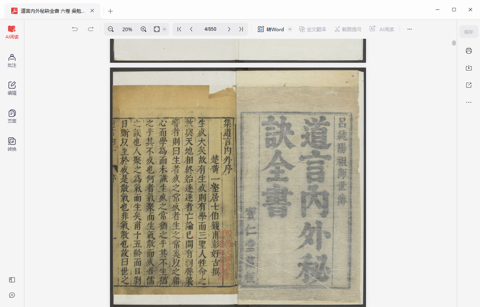Screen dimensions: 480x307
Task: Open the right panel more options ellipsis
Action: (469, 102)
